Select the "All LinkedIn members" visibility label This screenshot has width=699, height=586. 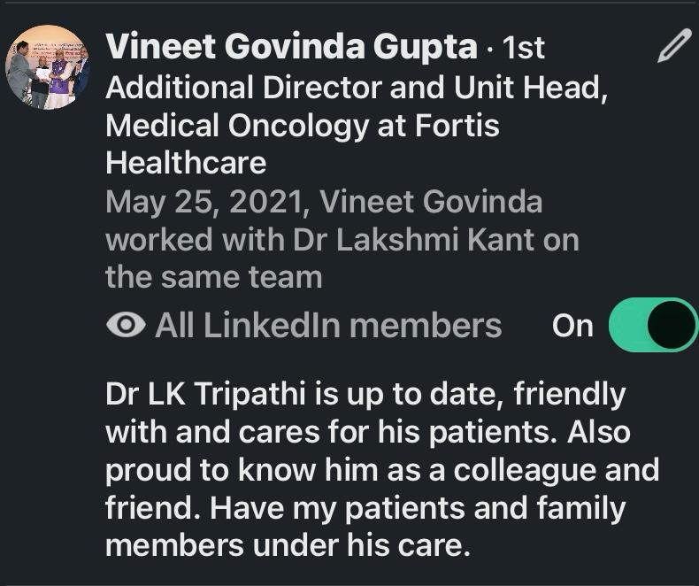[328, 325]
